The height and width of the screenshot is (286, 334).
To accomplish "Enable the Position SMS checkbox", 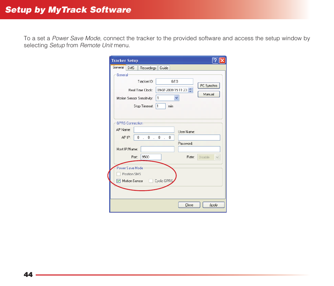I will (119, 174).
